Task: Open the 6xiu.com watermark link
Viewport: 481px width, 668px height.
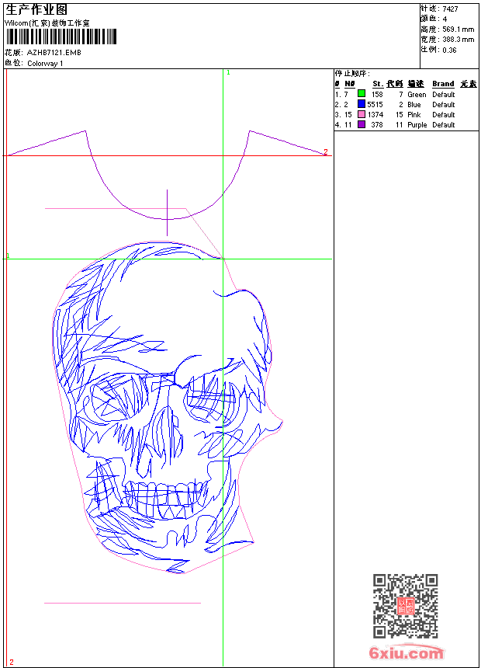Action: pos(406,653)
